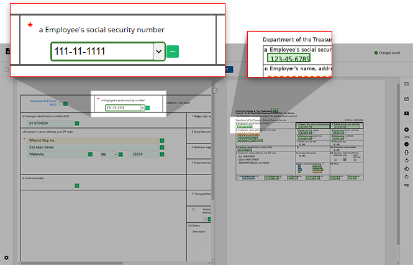Edit the 532 Main Street address field
This screenshot has width=413, height=265.
93,147
